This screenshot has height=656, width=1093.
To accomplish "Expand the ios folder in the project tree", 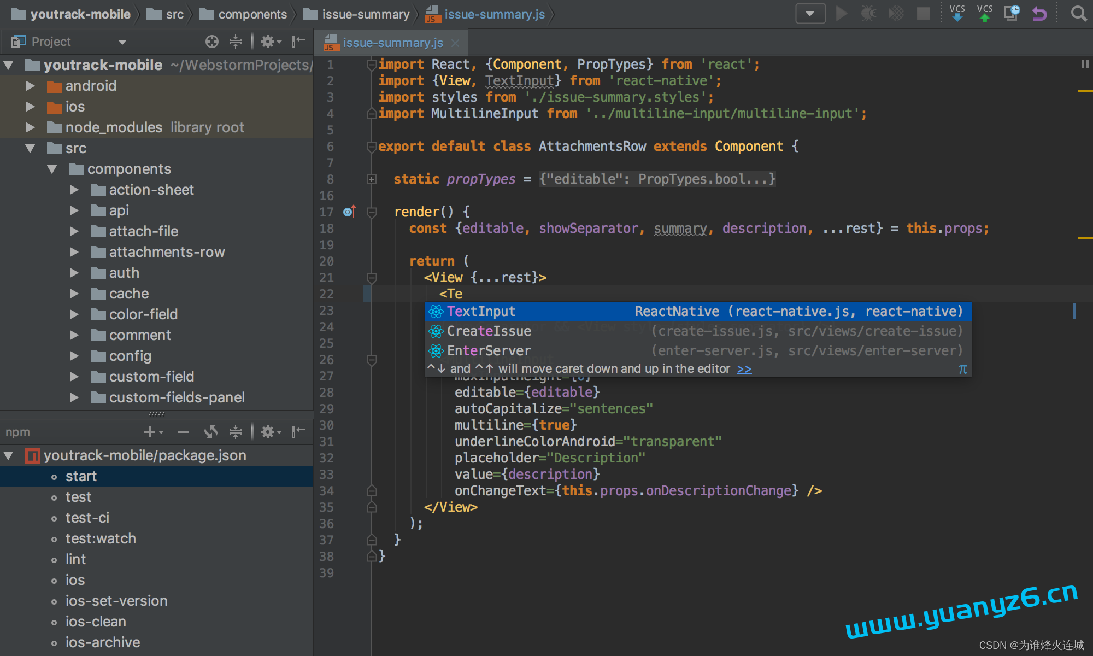I will [31, 107].
